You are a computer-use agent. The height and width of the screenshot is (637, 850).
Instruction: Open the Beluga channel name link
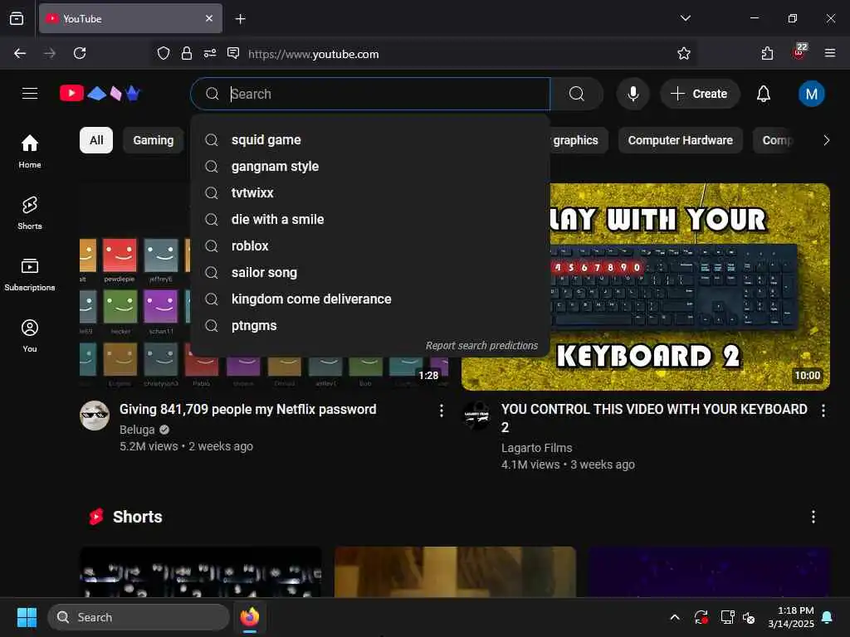137,430
